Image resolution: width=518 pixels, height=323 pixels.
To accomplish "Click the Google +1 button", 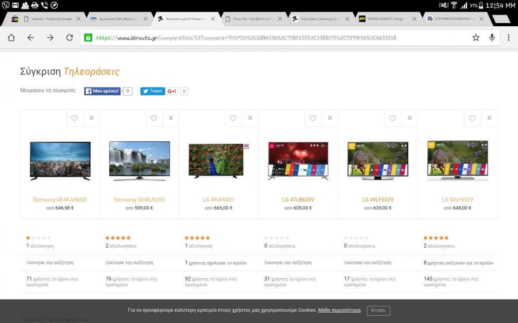I will pos(172,91).
